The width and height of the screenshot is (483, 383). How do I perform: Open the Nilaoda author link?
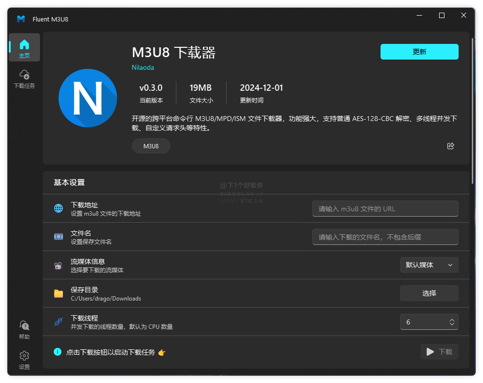143,67
